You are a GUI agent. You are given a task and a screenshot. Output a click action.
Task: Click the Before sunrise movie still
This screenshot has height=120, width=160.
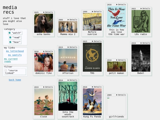(92, 22)
